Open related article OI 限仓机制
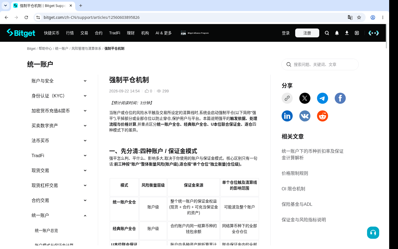398x249 pixels. tap(293, 189)
